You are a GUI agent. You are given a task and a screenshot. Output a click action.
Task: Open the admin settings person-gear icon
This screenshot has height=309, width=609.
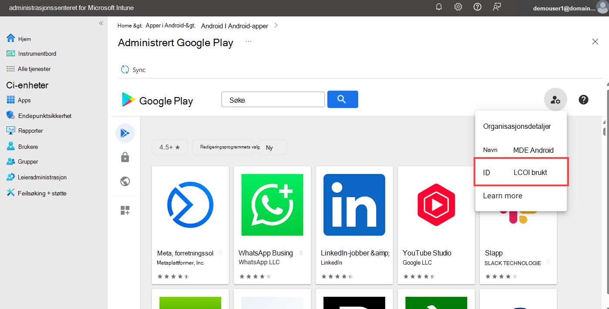point(555,100)
